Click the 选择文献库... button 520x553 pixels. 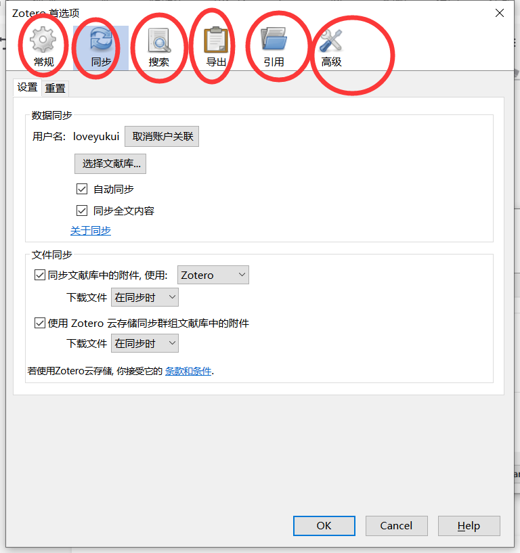tap(110, 164)
